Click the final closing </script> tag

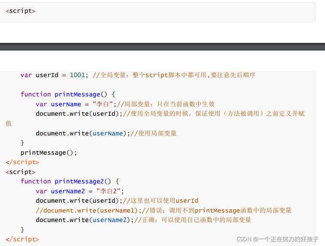click(22, 240)
